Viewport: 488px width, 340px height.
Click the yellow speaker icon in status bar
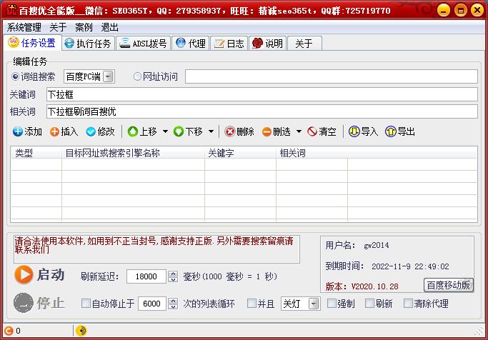point(81,331)
